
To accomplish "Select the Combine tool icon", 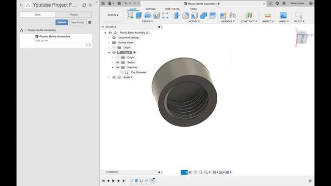I will (203, 16).
